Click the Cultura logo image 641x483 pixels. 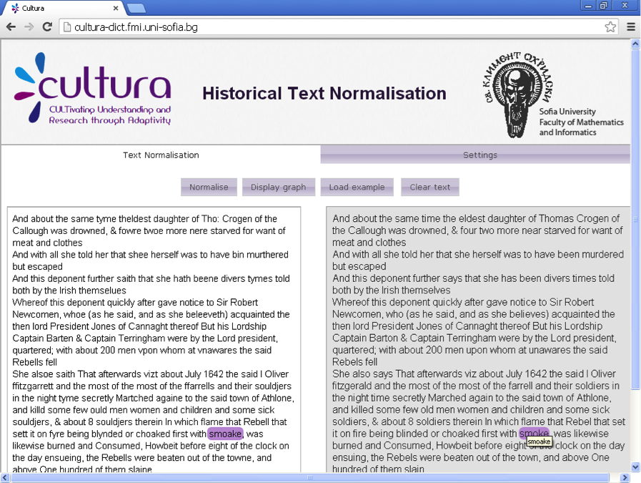point(93,92)
